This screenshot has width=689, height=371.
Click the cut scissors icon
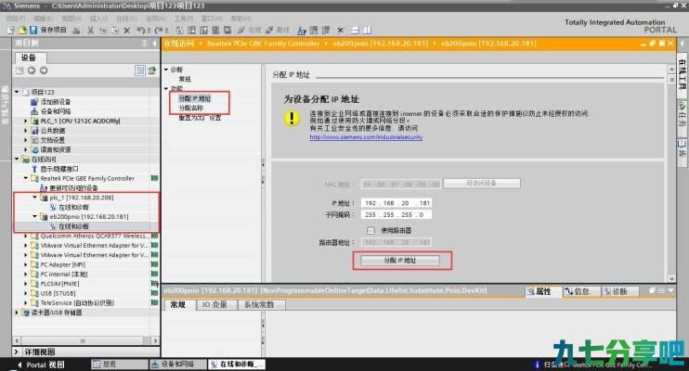(90, 31)
